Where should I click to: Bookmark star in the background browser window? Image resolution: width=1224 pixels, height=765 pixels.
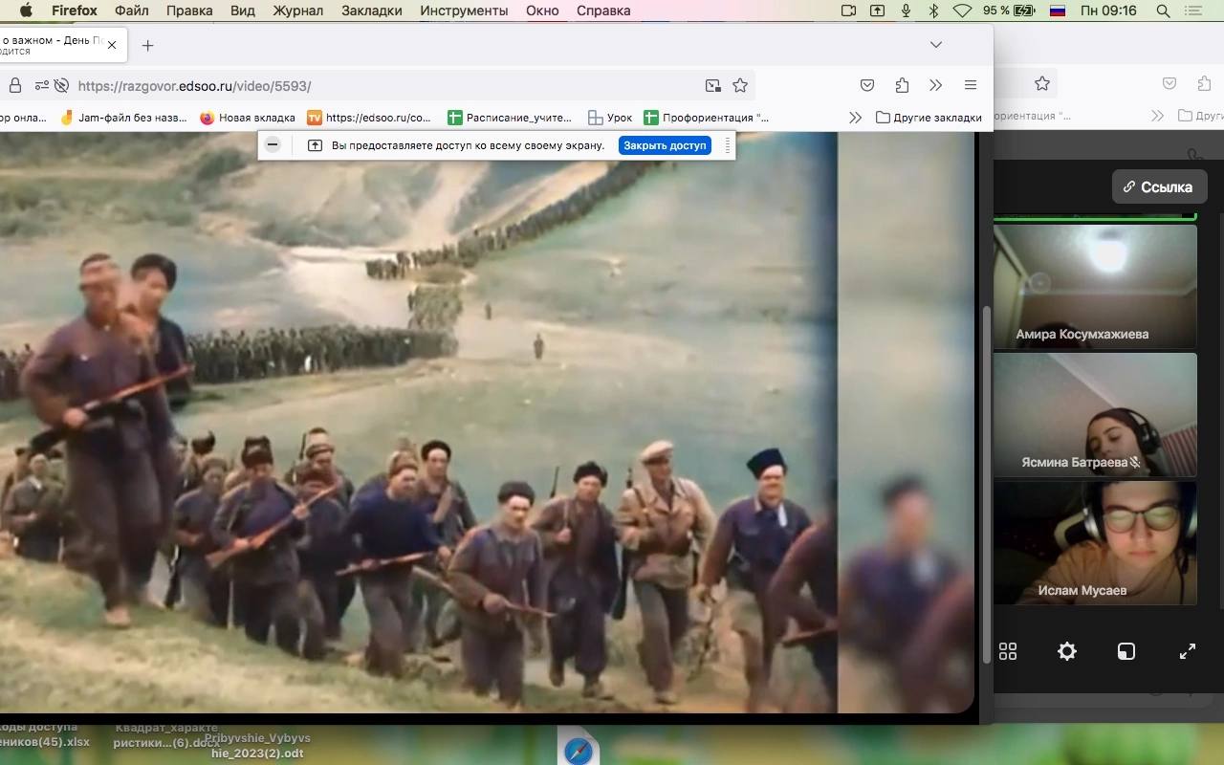1042,84
